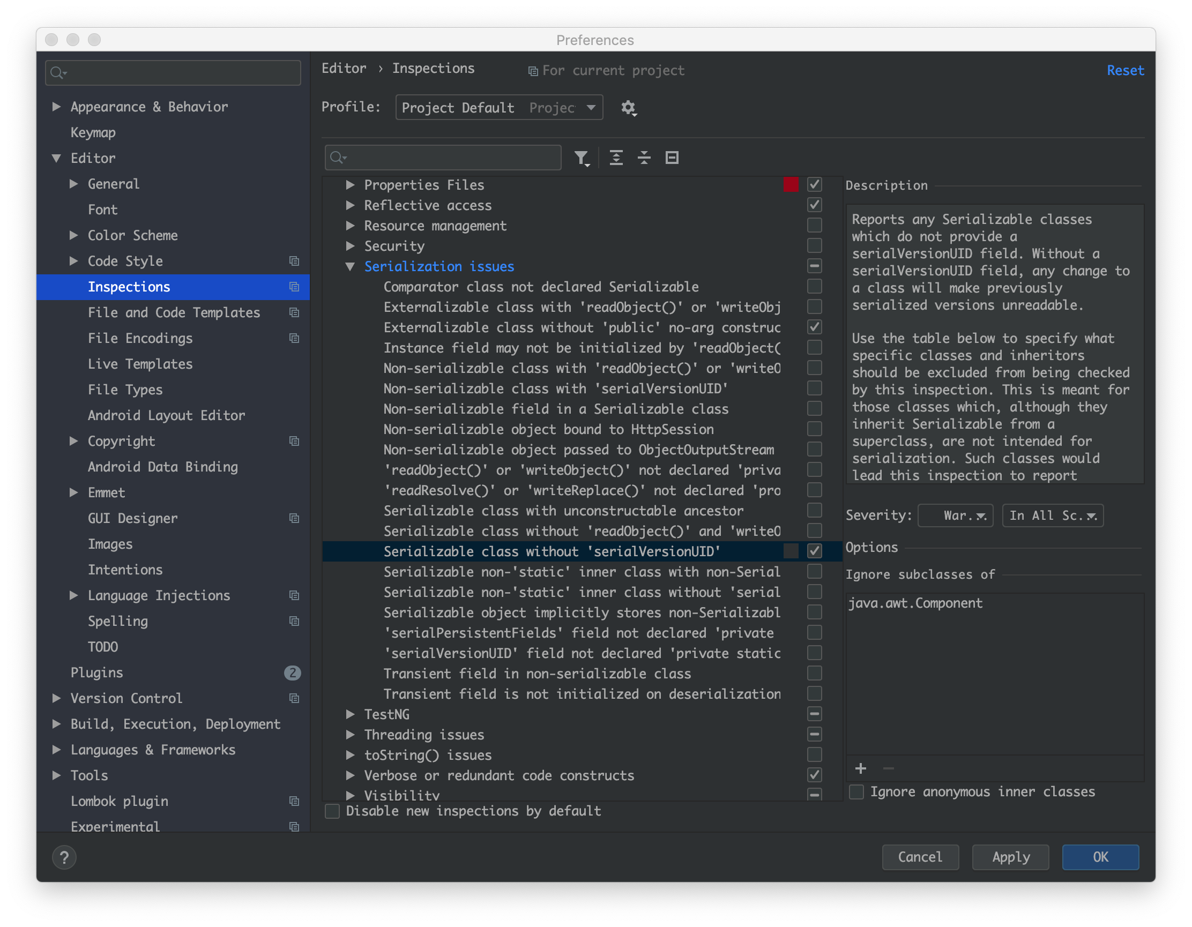Click the search icon in the settings search
The image size is (1192, 927).
coord(58,72)
